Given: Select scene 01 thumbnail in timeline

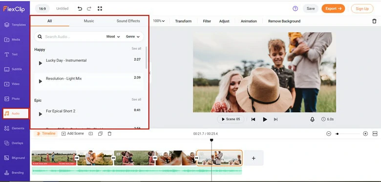Looking at the screenshot, I should click(54, 158).
